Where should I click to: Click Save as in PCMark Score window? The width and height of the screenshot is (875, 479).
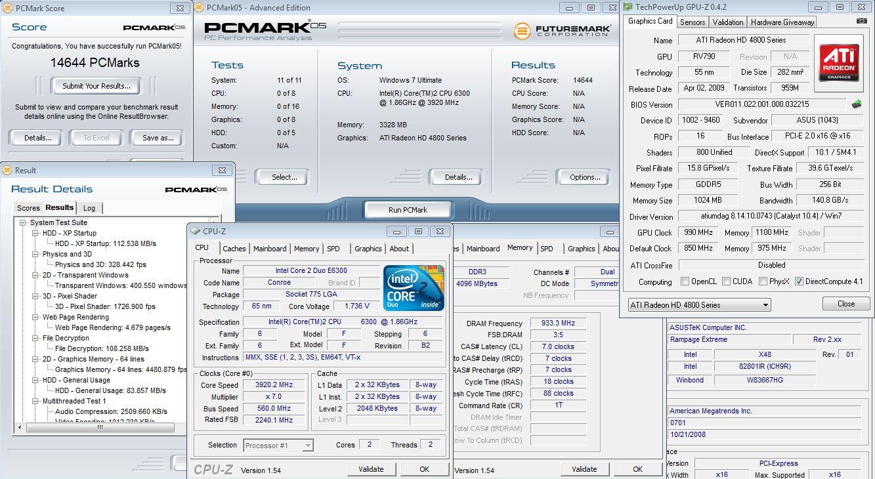[x=158, y=138]
